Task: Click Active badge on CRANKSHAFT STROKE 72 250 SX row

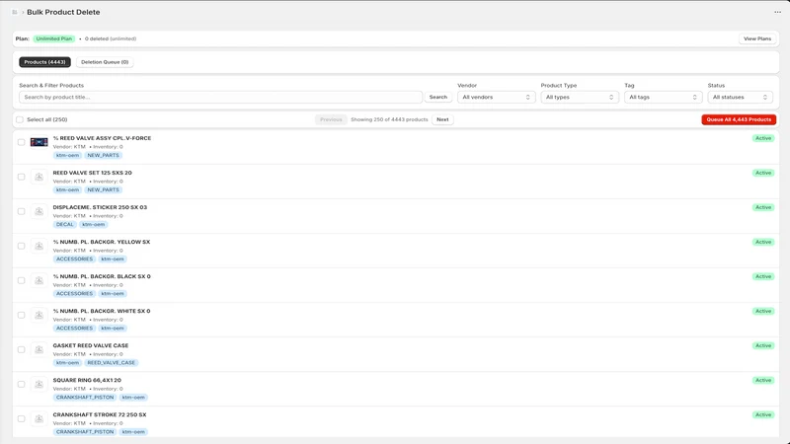Action: pyautogui.click(x=763, y=414)
